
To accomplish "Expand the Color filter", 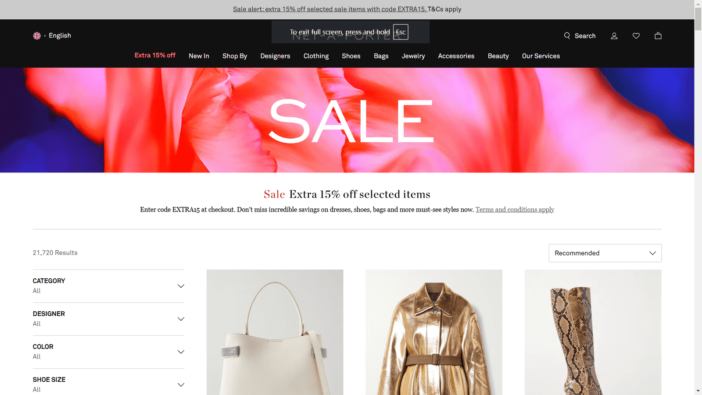I will (109, 352).
